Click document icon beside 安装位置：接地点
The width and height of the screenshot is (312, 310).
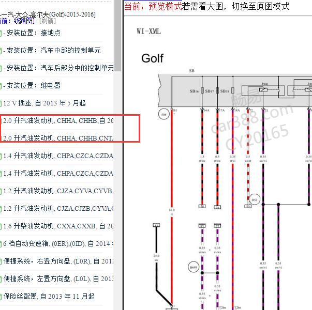click(x=1, y=34)
